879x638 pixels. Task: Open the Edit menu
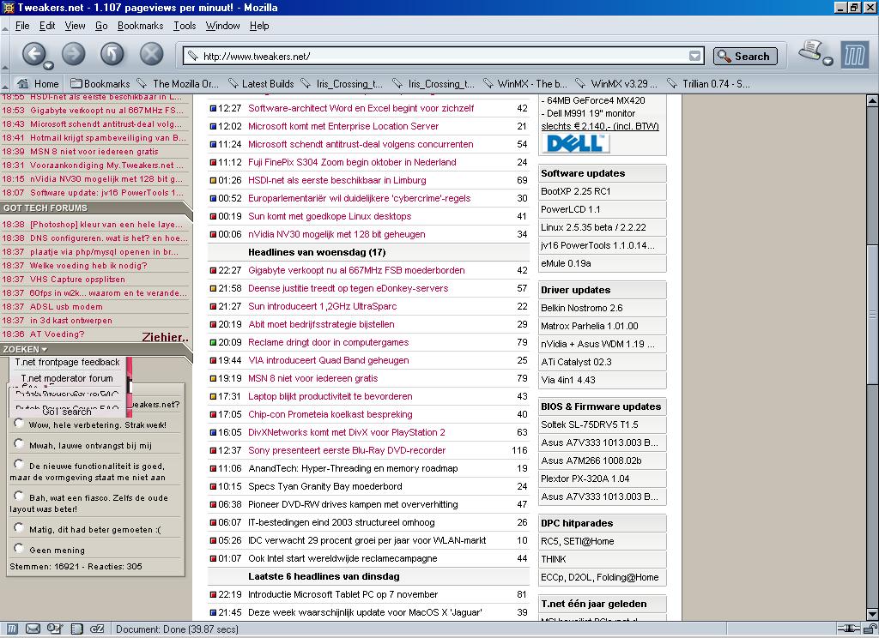[x=47, y=26]
